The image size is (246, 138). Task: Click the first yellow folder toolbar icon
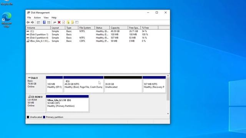tap(68, 22)
